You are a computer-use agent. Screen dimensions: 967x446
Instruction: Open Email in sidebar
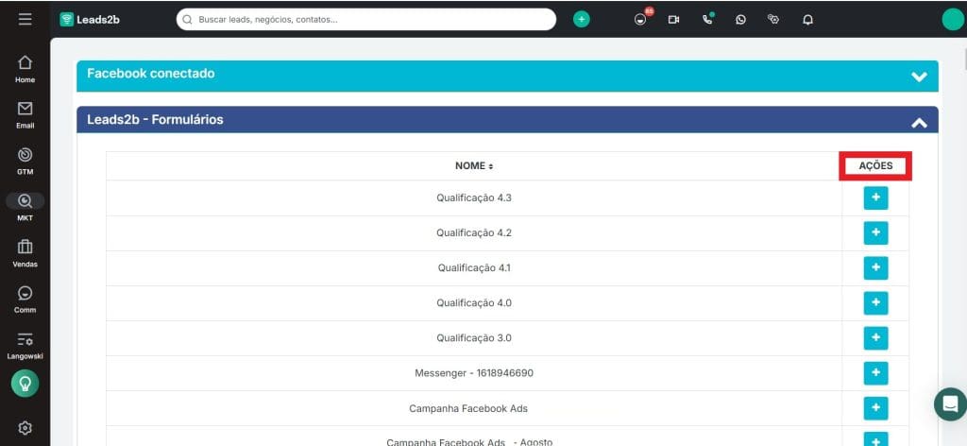pyautogui.click(x=25, y=114)
